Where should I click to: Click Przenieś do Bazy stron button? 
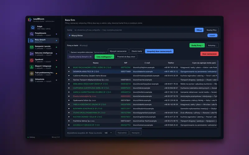[126, 57]
